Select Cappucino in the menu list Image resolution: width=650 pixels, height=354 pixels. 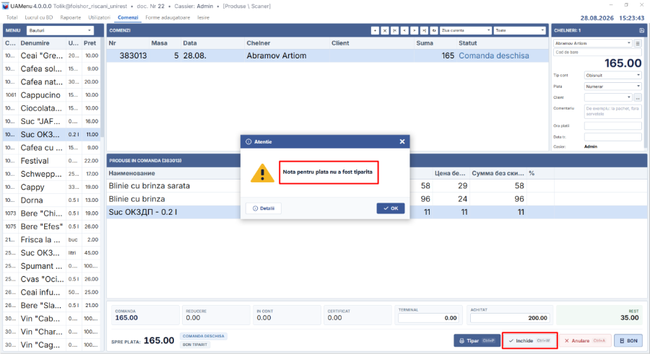(52, 95)
